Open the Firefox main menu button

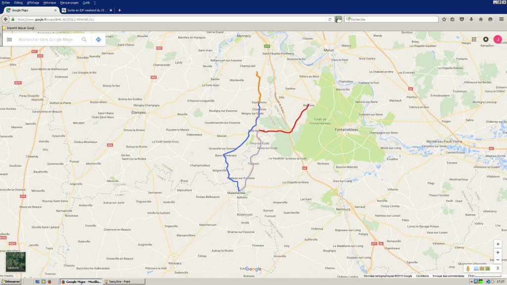501,19
